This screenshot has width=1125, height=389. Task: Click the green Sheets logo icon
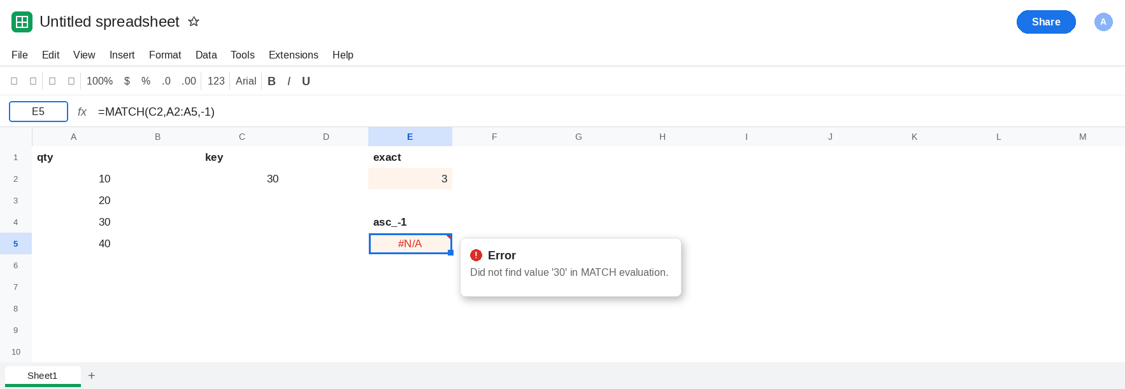[22, 22]
